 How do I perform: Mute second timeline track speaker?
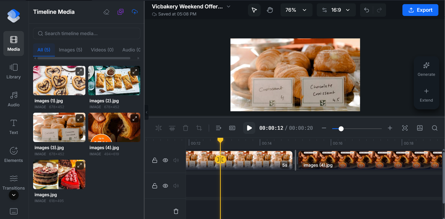pyautogui.click(x=176, y=186)
